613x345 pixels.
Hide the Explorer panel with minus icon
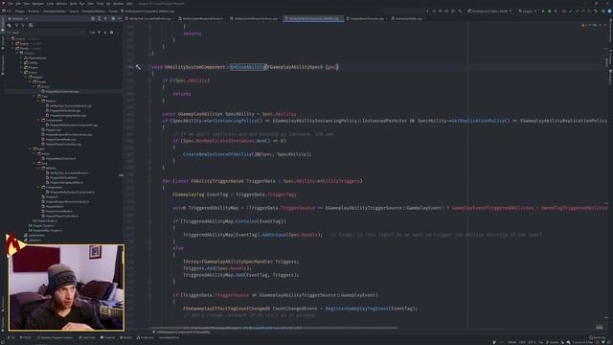point(120,19)
